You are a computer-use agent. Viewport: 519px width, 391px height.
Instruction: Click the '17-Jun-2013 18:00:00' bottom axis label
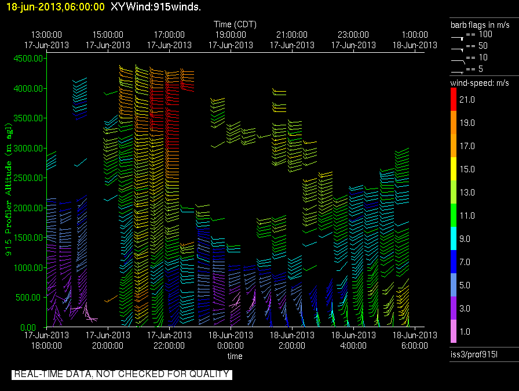(x=46, y=341)
